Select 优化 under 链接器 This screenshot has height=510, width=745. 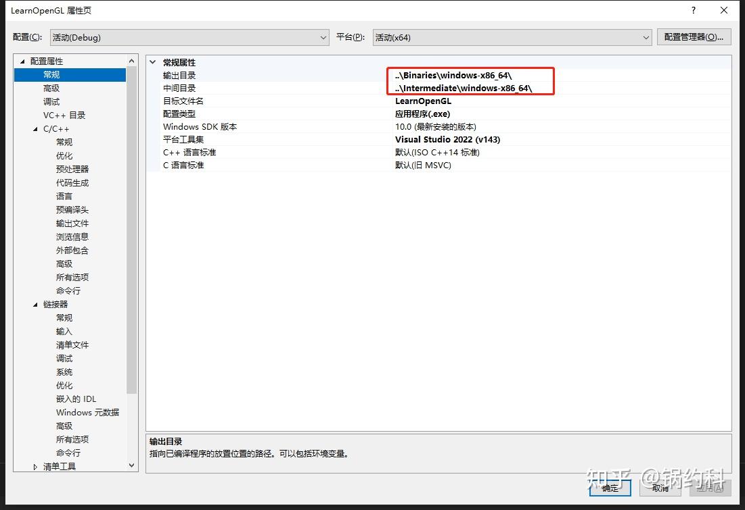pyautogui.click(x=64, y=386)
